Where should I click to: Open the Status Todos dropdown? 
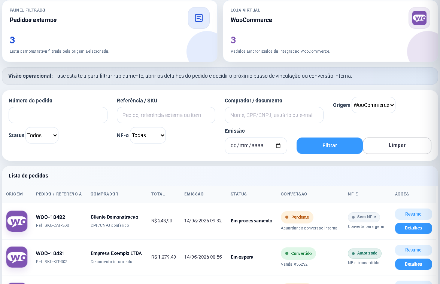click(42, 135)
